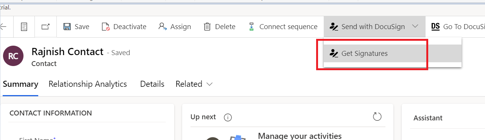Viewport: 485px width, 140px height.
Task: Deactivate this contact
Action: (x=124, y=27)
